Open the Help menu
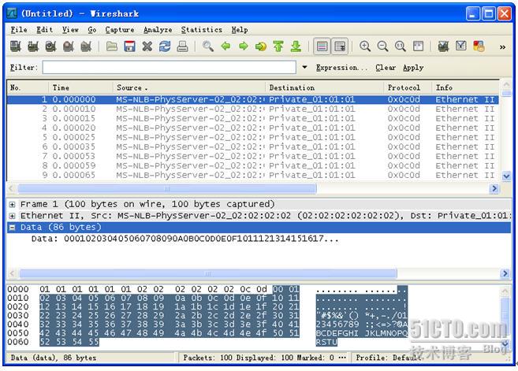 point(240,30)
